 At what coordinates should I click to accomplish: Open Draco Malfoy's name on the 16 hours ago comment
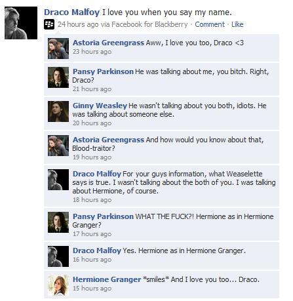[x=97, y=251]
